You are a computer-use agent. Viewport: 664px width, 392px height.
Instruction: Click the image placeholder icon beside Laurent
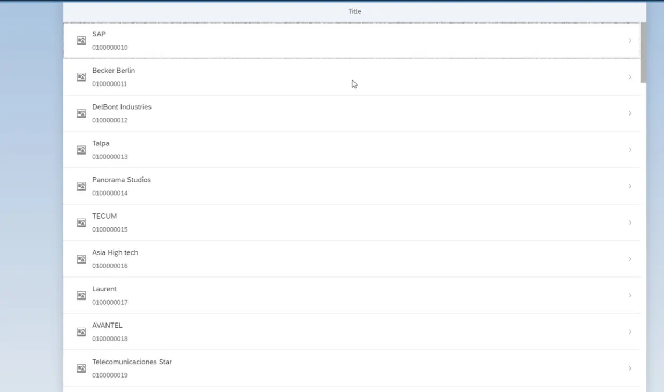click(81, 295)
